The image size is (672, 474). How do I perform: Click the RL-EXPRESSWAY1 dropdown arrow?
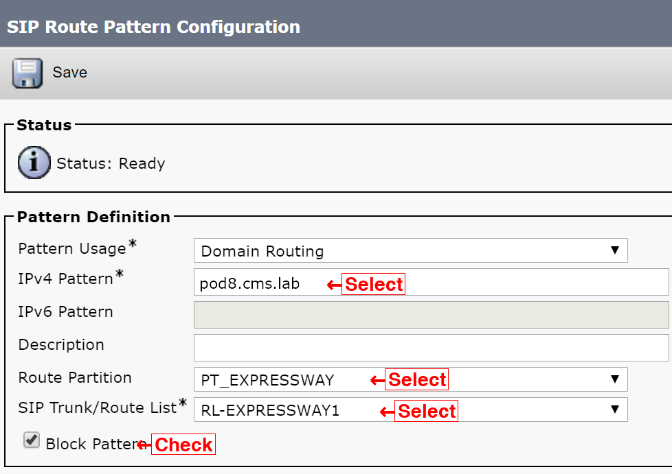615,410
